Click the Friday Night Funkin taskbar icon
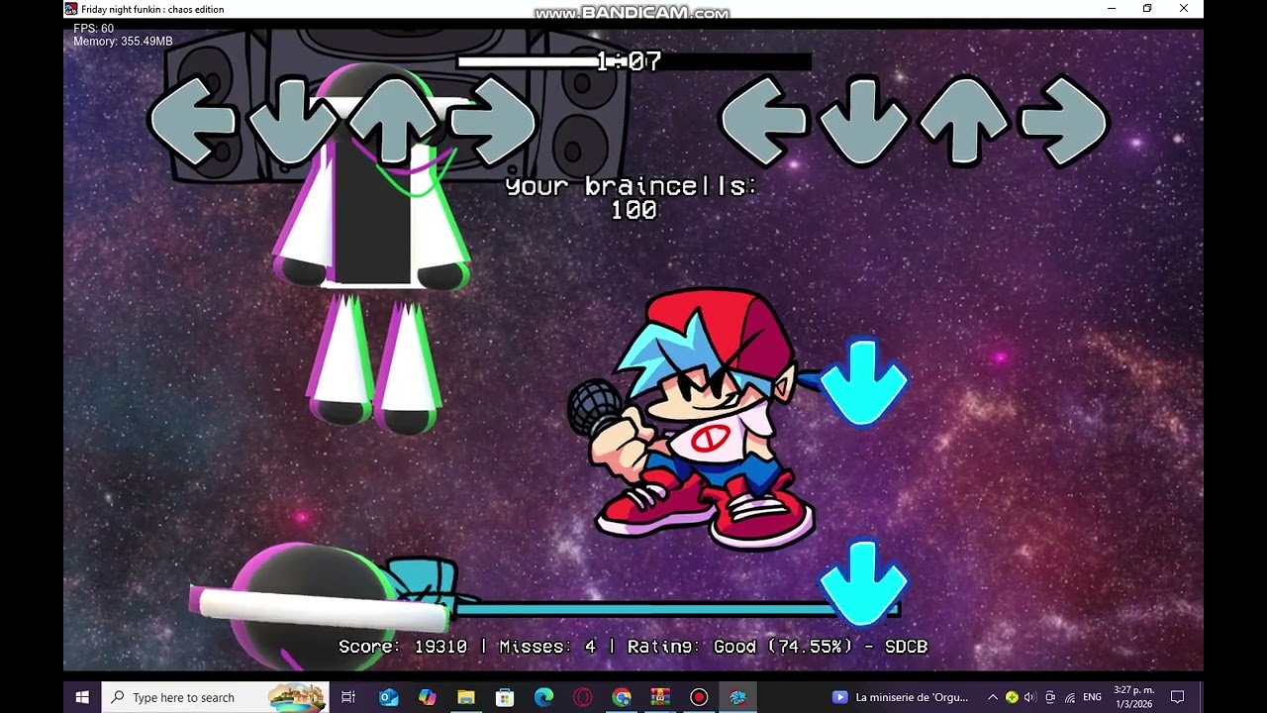Screen dimensions: 1267x713 [737, 697]
